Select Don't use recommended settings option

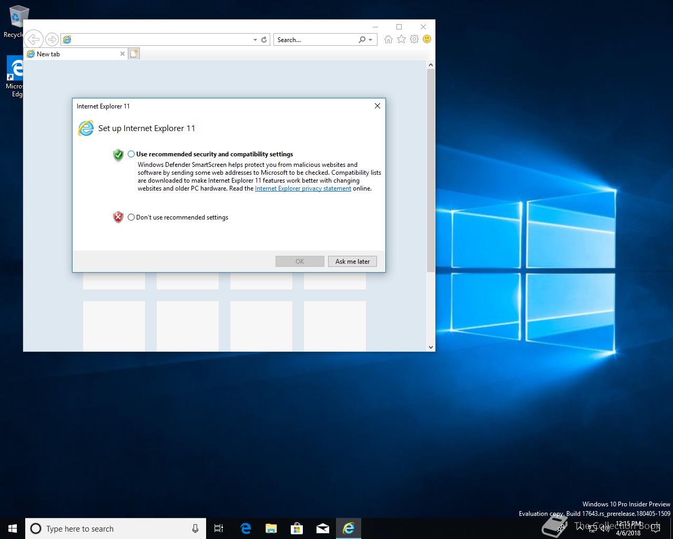point(131,217)
